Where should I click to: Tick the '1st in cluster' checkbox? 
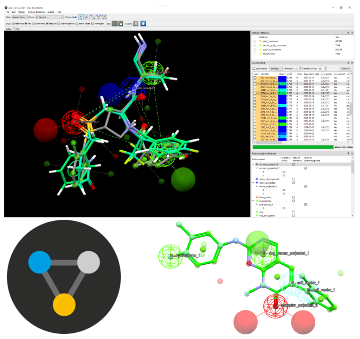point(254,69)
